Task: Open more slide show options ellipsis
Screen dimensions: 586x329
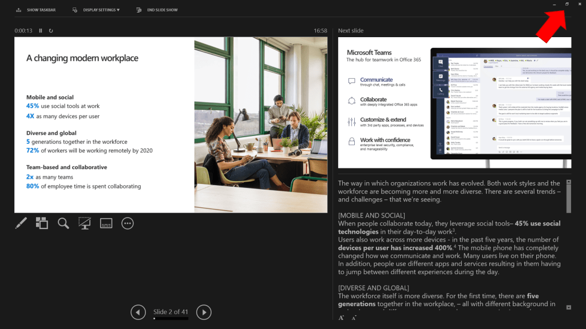Action: (x=128, y=223)
